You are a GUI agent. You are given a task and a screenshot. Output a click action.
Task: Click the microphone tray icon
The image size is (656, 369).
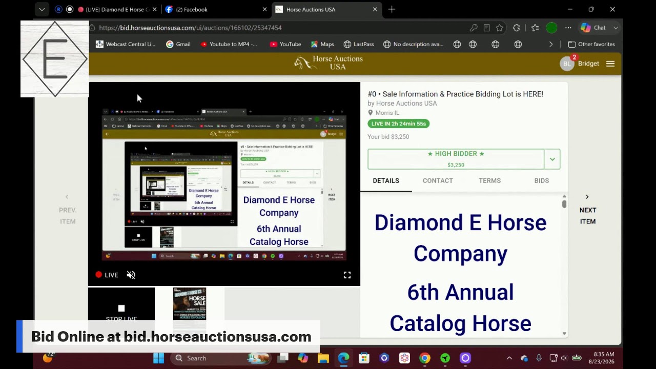(x=539, y=358)
